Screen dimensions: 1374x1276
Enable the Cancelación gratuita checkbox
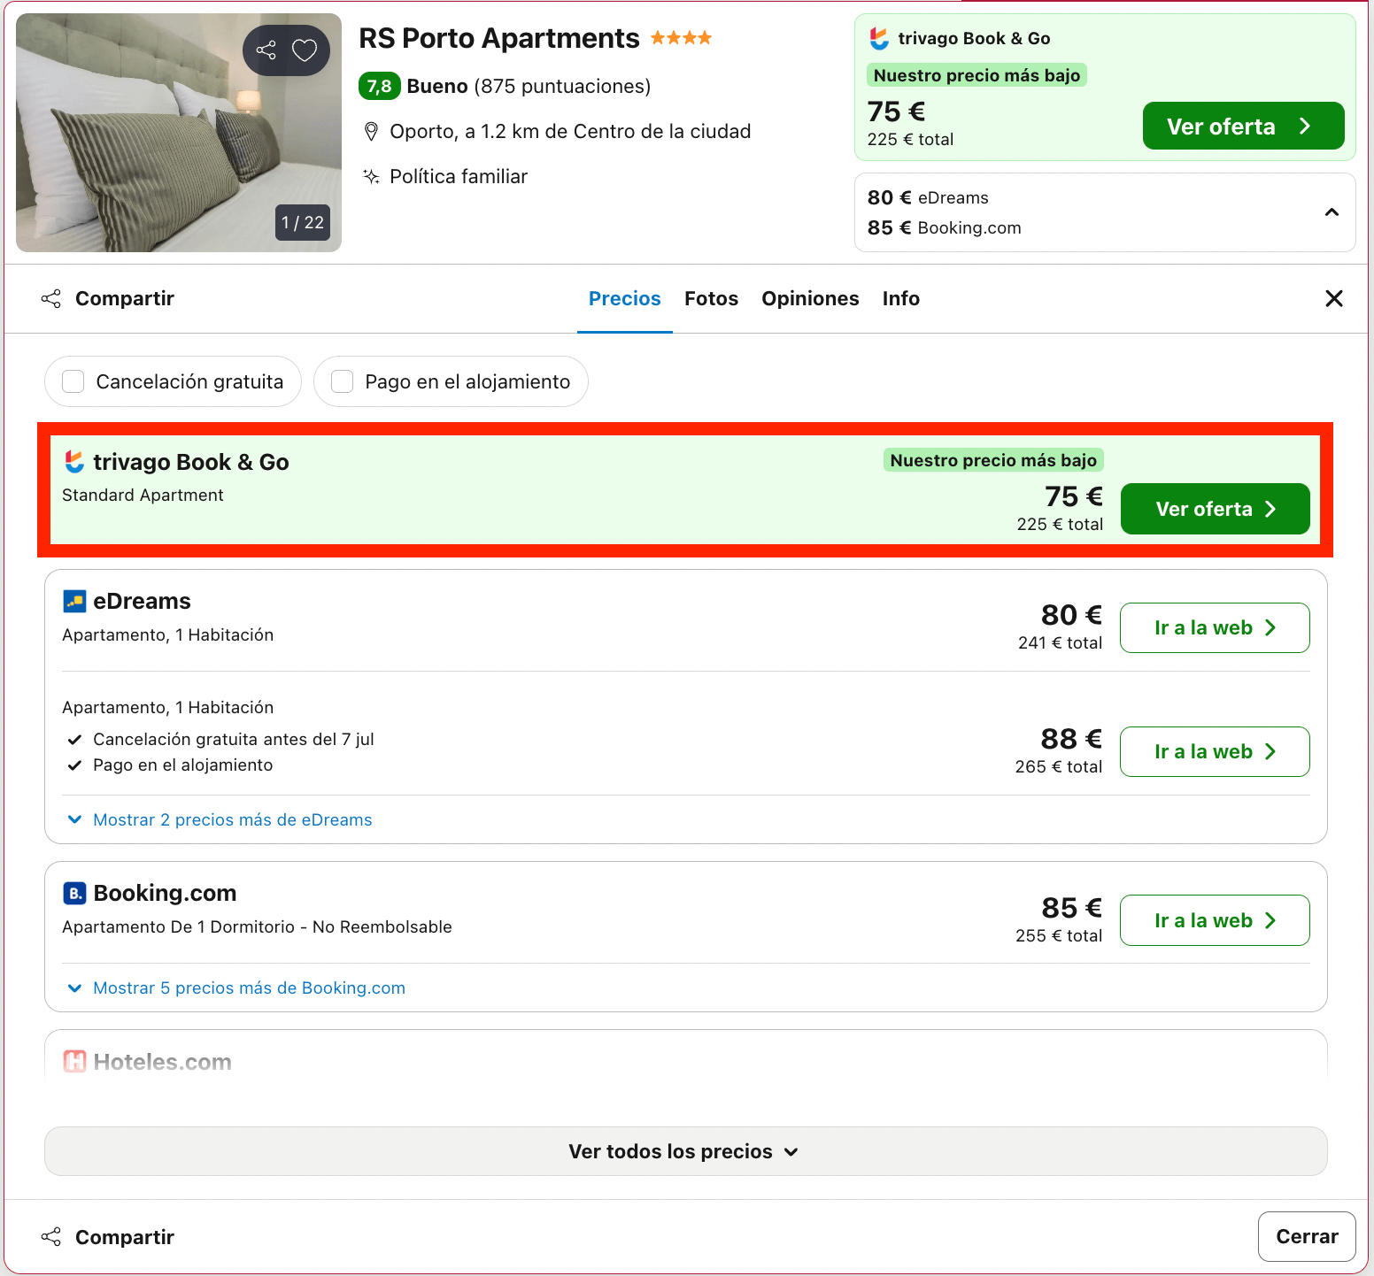[73, 381]
